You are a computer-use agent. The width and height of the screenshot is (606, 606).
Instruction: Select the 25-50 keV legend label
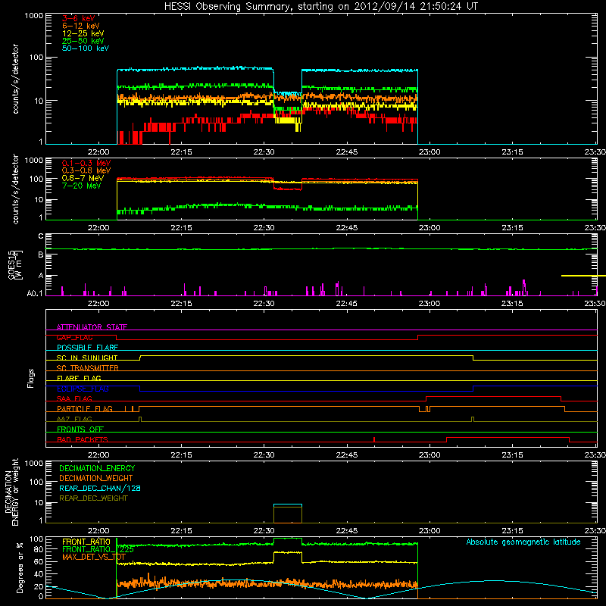click(83, 41)
